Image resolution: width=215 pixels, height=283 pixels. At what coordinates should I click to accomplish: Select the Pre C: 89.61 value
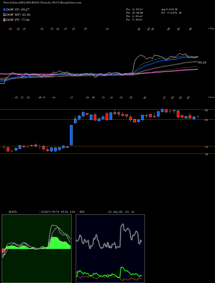click(x=134, y=20)
